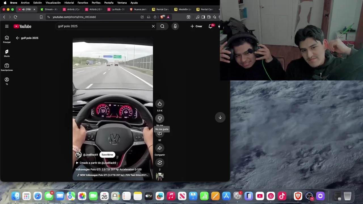Screen dimensions: 363x204
Task: Switch to the Medellín tab
Action: tap(183, 9)
